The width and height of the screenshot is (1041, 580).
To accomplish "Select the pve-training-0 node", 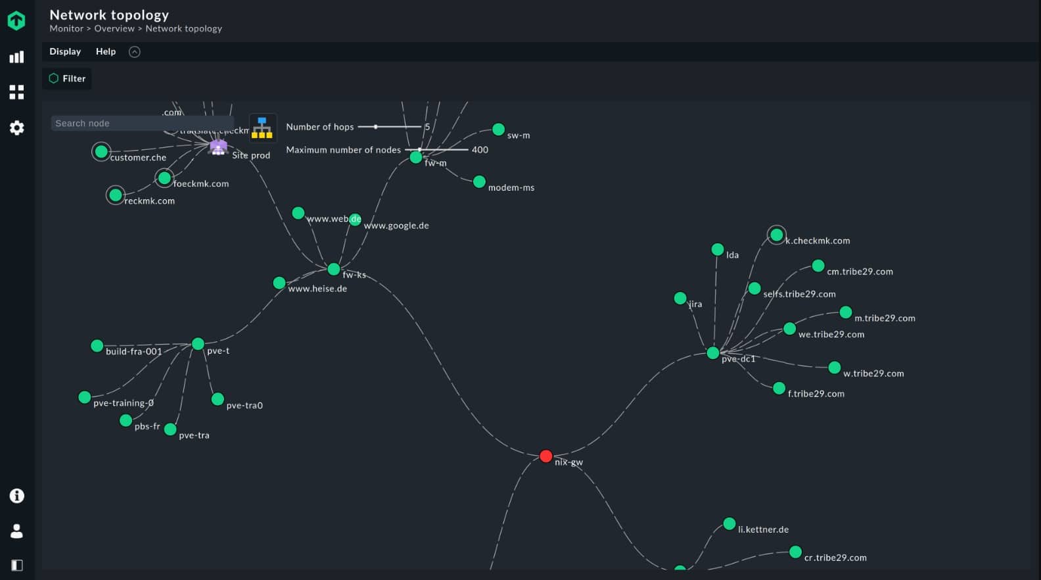I will coord(85,397).
